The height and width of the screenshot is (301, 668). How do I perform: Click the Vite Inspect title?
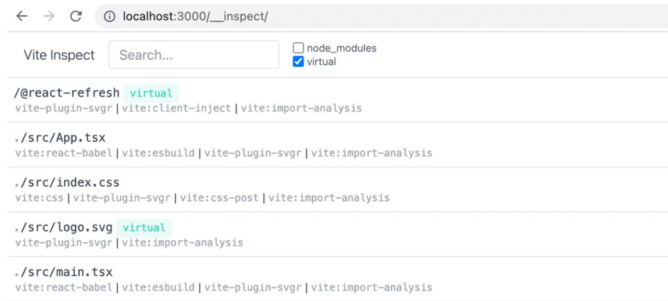[x=59, y=55]
